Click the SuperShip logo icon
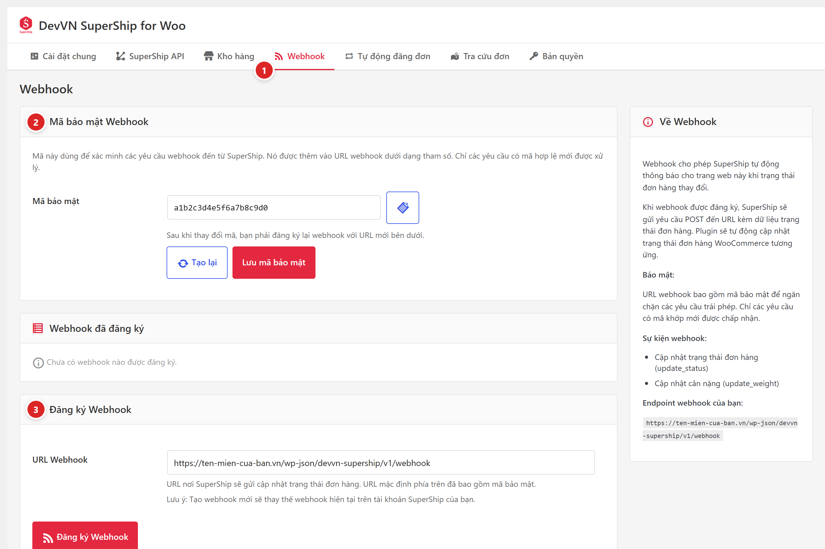 tap(26, 25)
